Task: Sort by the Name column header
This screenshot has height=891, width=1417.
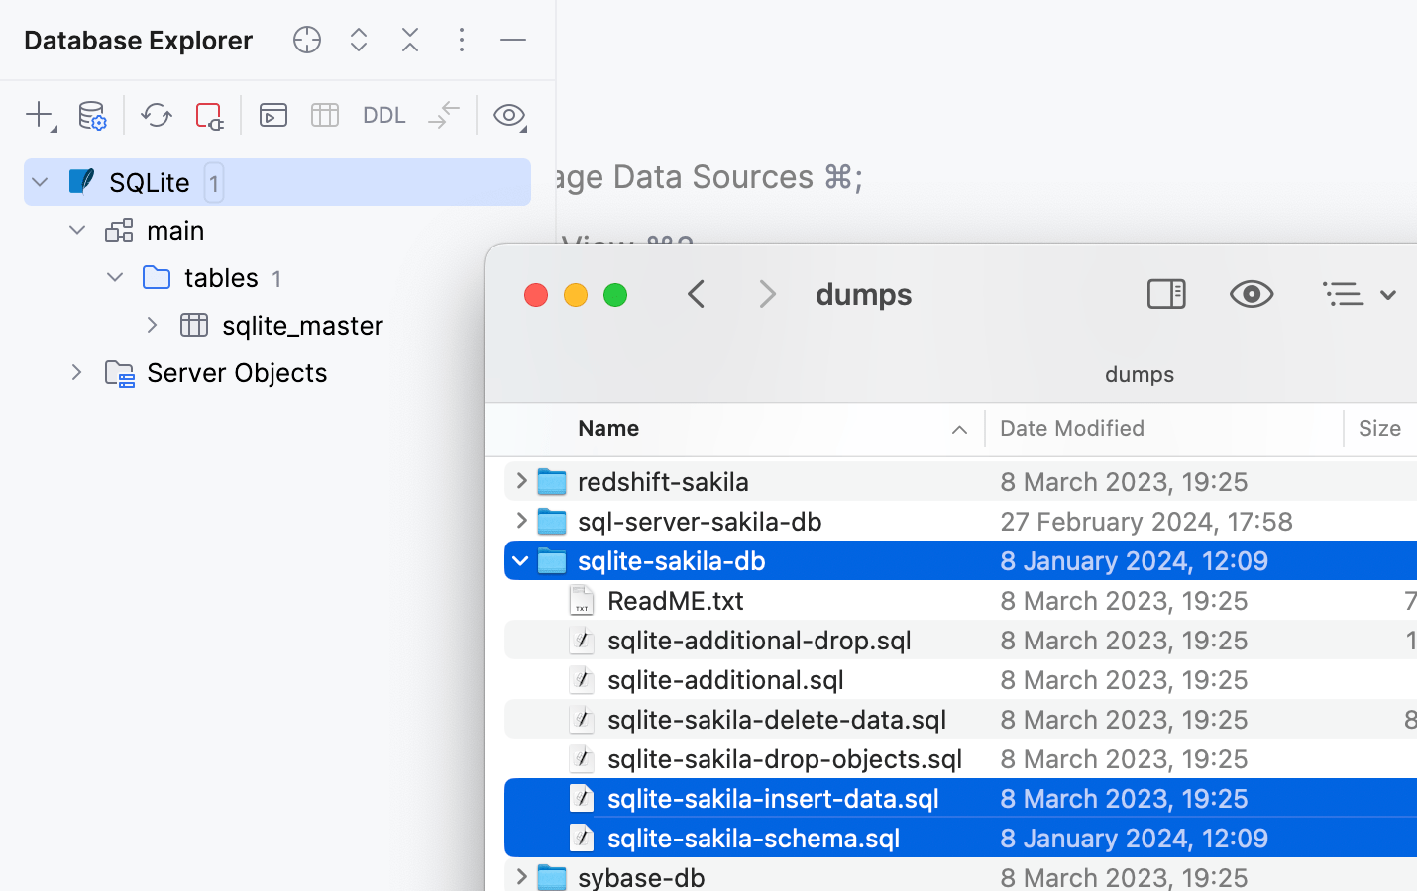Action: point(608,428)
